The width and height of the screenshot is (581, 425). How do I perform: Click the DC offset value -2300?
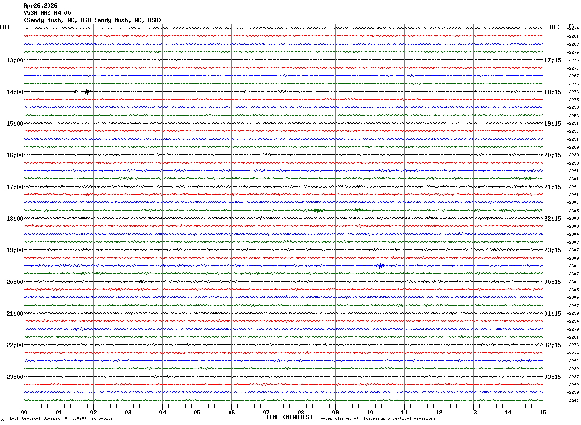(x=573, y=202)
